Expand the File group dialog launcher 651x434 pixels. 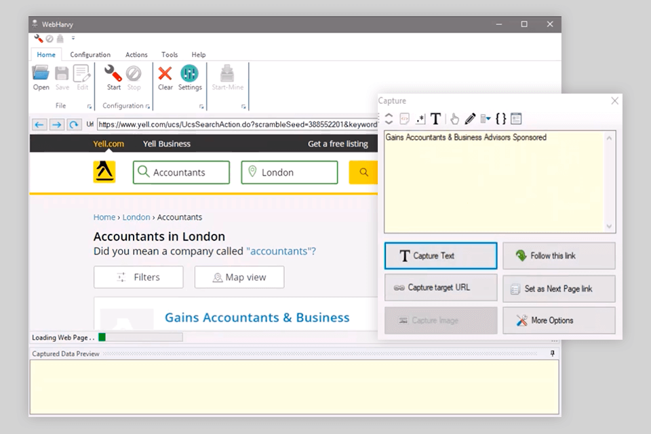[90, 106]
